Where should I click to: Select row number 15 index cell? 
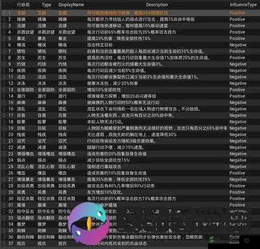pyautogui.click(x=10, y=102)
